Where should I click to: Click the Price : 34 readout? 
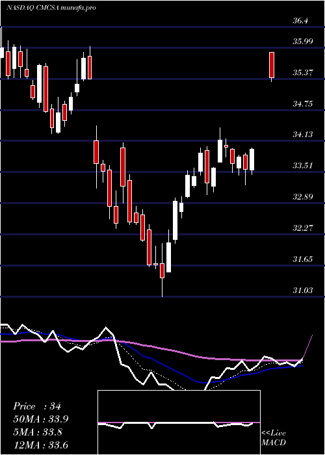click(x=37, y=406)
